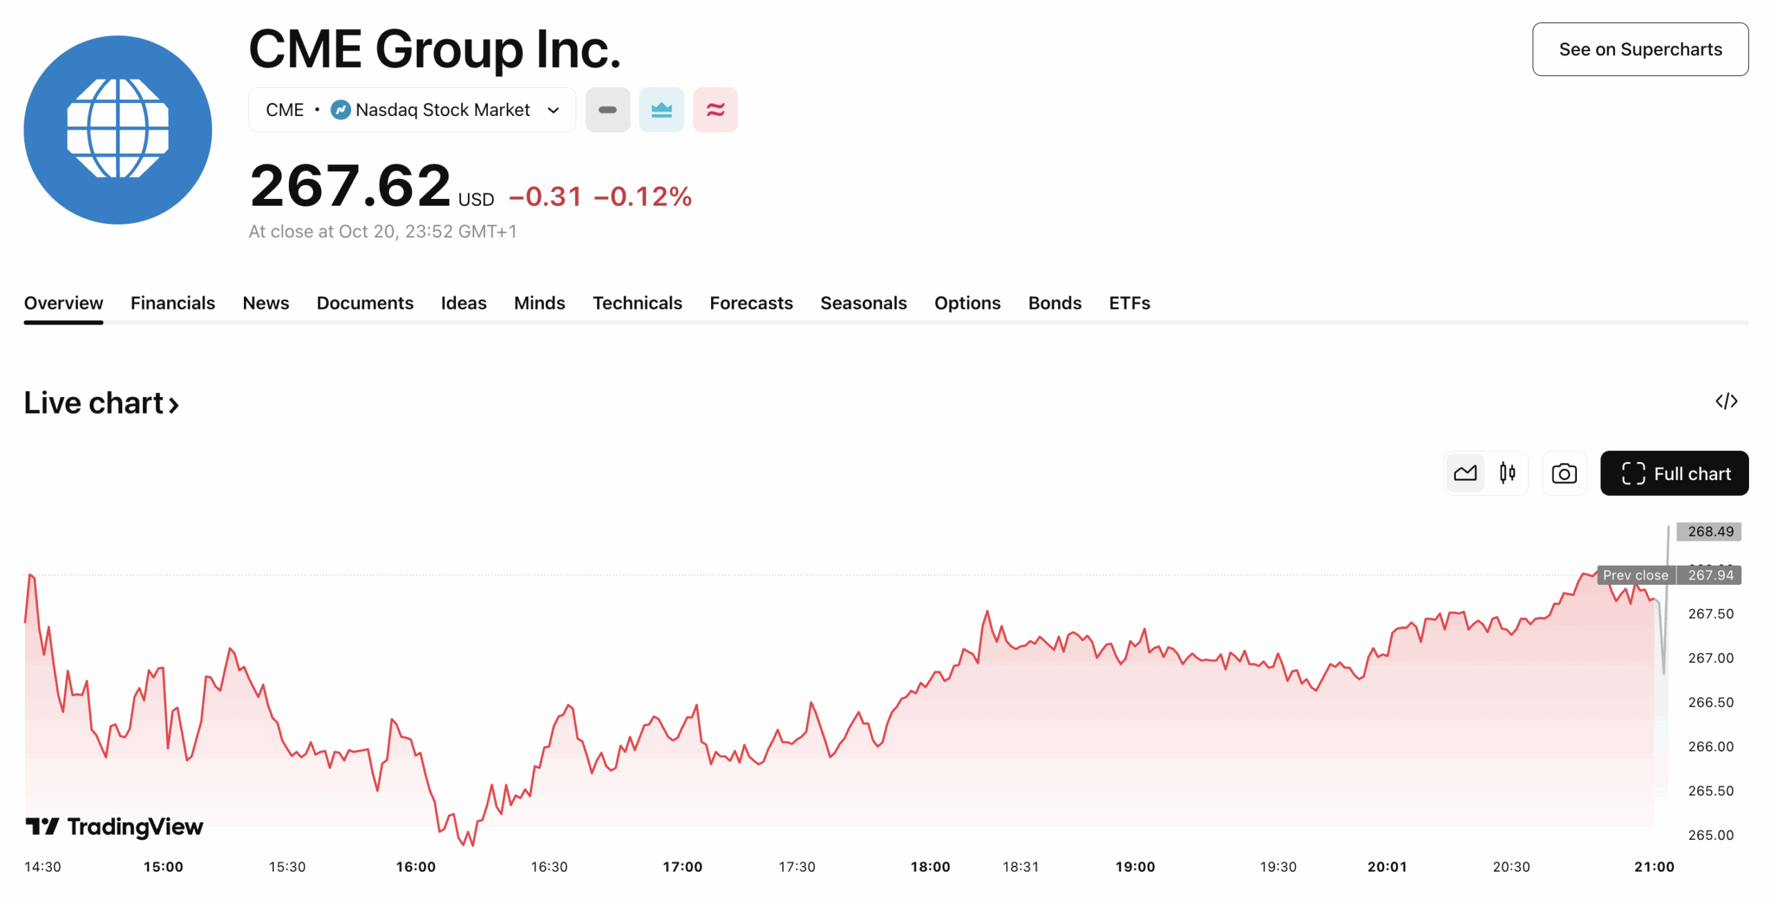Switch to the Technicals tab

(636, 303)
